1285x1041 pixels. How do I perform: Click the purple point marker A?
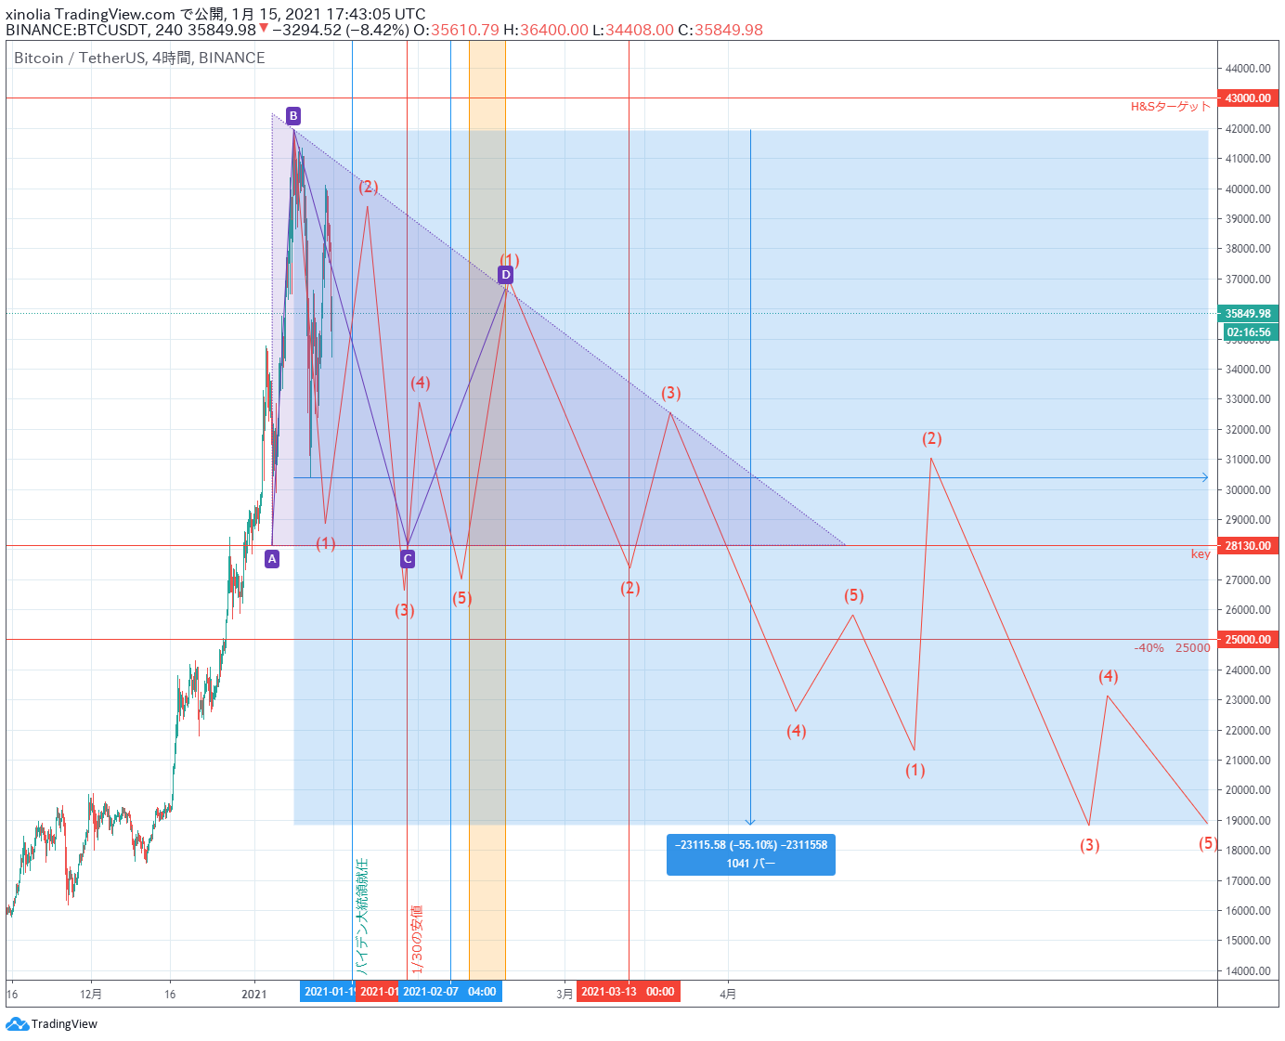click(x=272, y=558)
